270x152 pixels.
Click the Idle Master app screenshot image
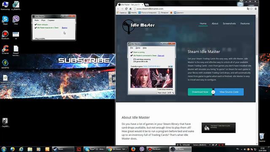(x=151, y=68)
